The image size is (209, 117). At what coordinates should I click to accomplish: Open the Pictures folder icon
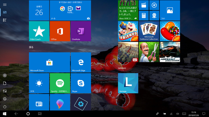pyautogui.click(x=5, y=91)
